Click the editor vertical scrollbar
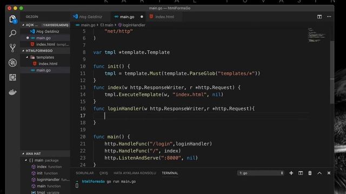Image resolution: width=346 pixels, height=194 pixels. (332, 73)
